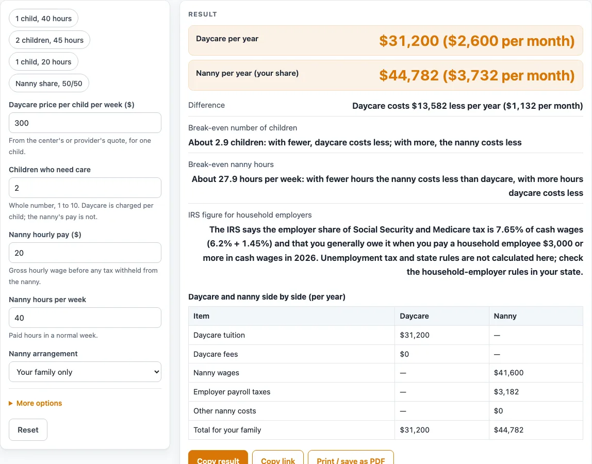Click the 'Total for your family' row label
This screenshot has width=592, height=464.
click(x=227, y=429)
